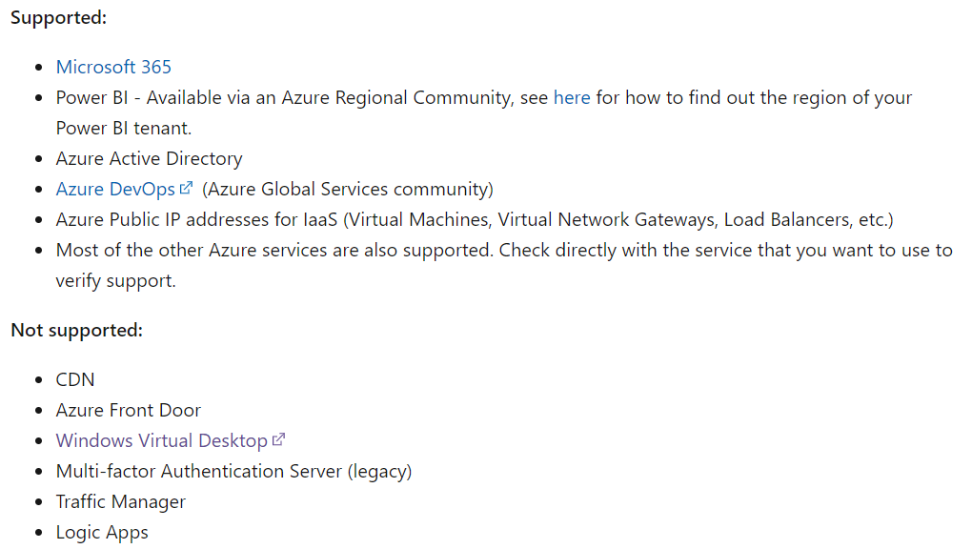Click the 'here' Power BI region link

[572, 97]
